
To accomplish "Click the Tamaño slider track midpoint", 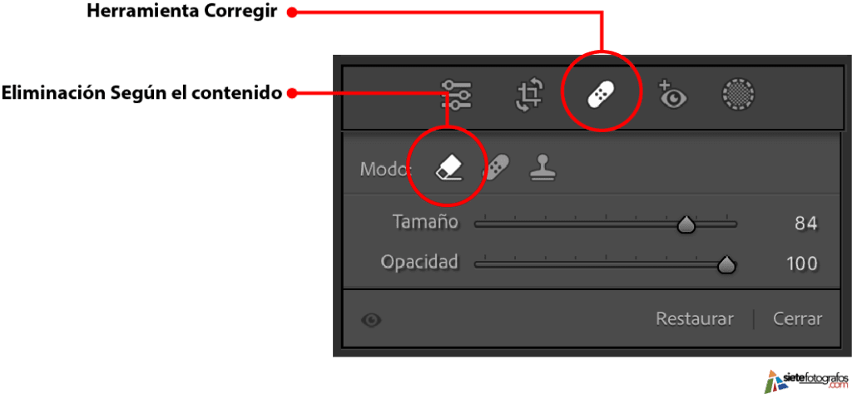I will point(606,224).
